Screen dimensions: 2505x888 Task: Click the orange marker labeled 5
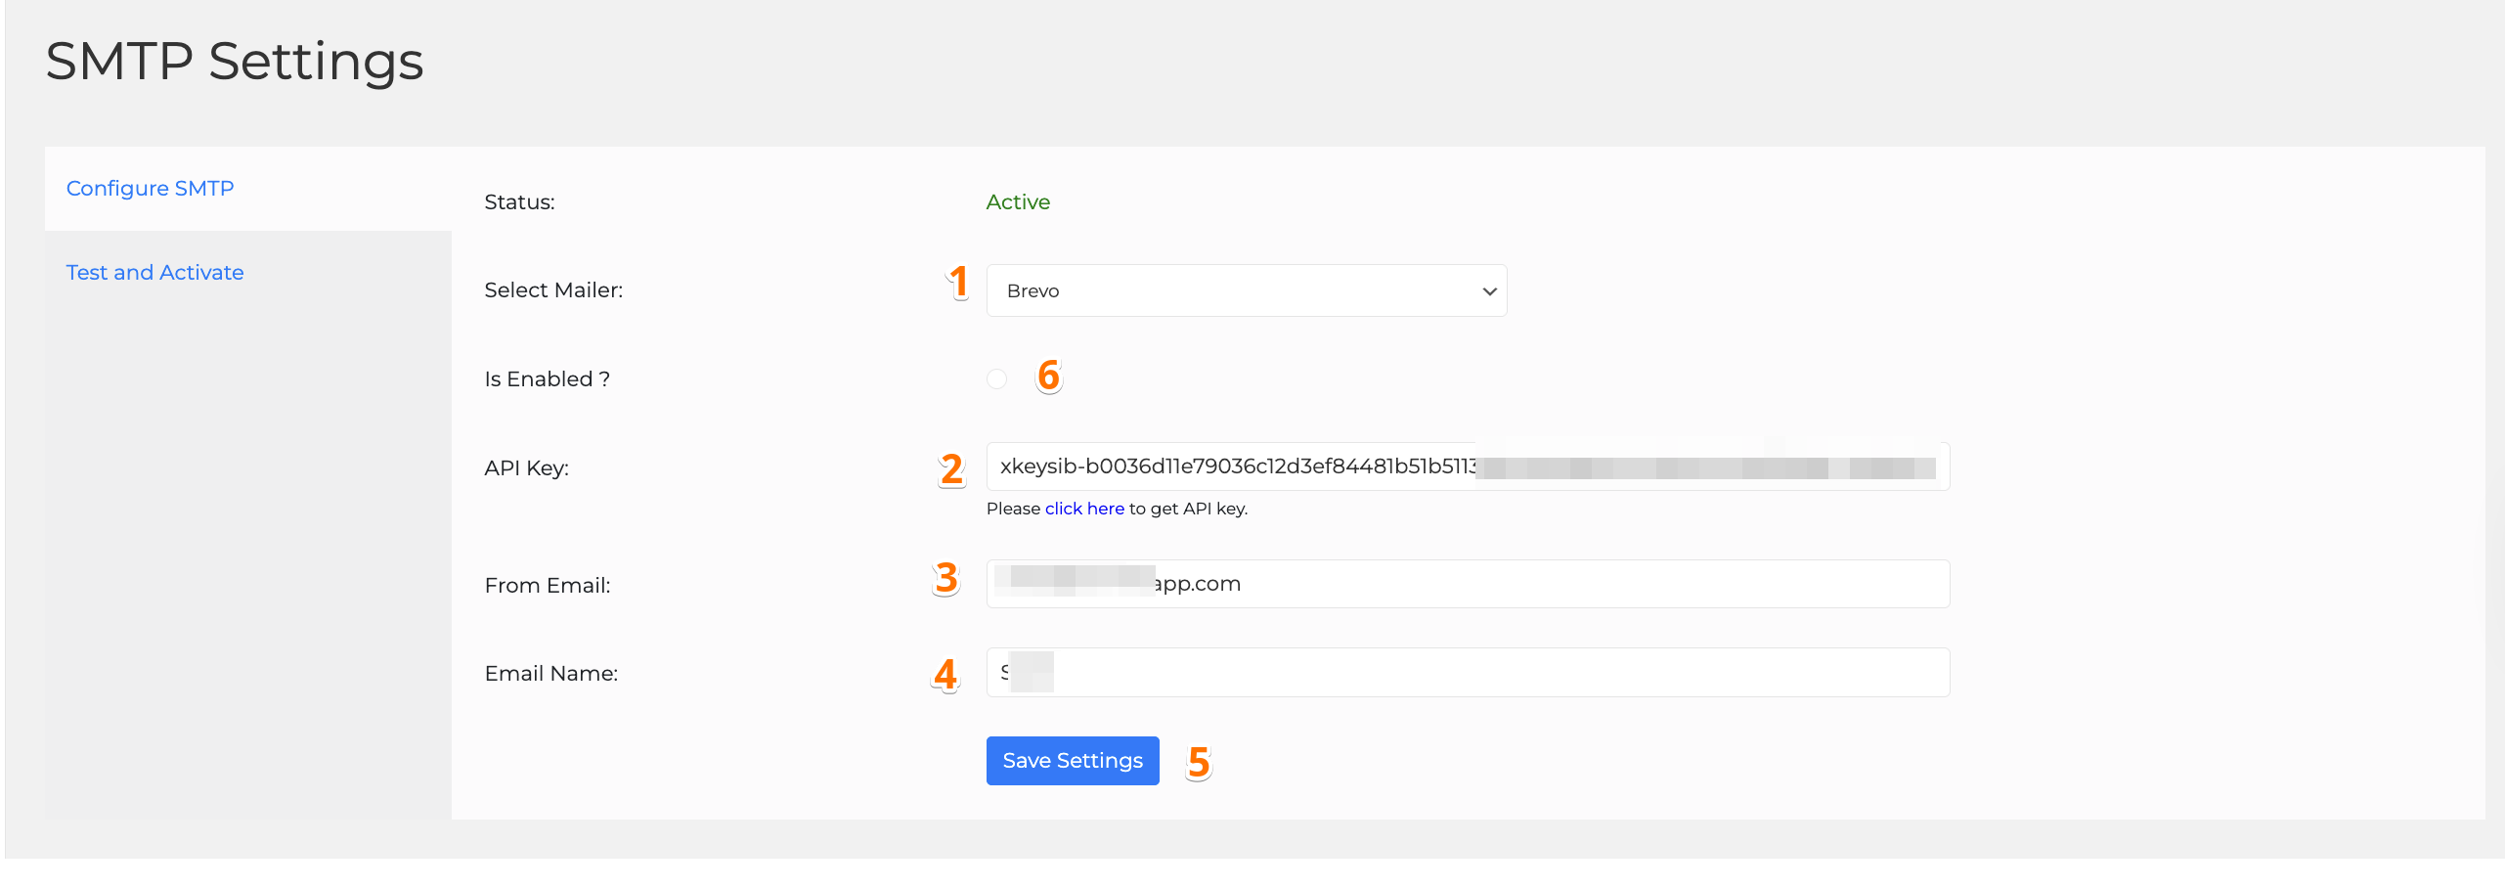pyautogui.click(x=1199, y=761)
